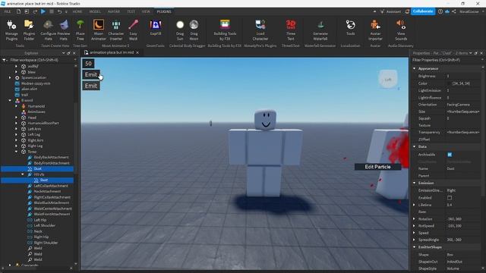Screen dimensions: 486x273
Task: Select the Place Tree plugin
Action: [x=80, y=30]
